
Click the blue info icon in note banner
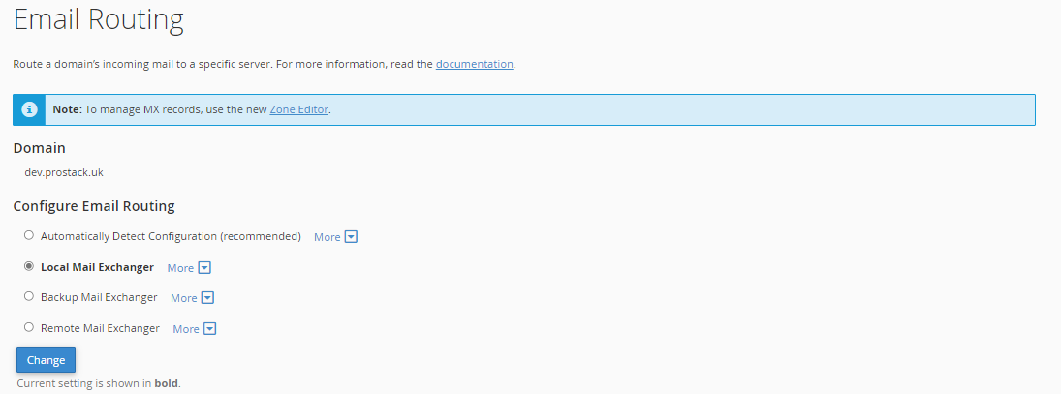pyautogui.click(x=29, y=109)
